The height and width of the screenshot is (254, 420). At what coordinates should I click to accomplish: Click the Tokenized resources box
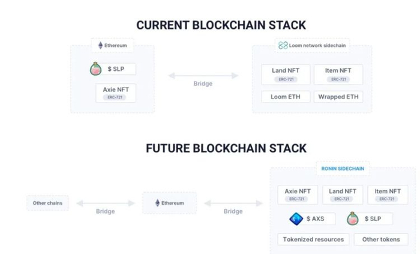[x=314, y=239]
